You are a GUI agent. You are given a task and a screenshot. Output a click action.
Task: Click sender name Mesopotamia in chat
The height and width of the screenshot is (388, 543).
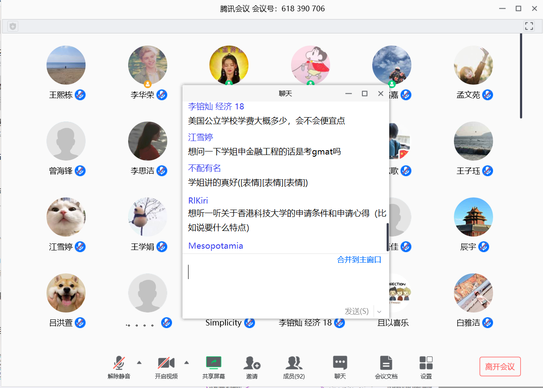[x=215, y=246]
